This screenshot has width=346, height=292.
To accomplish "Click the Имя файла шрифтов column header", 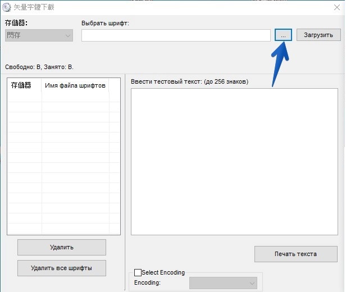I will point(75,85).
